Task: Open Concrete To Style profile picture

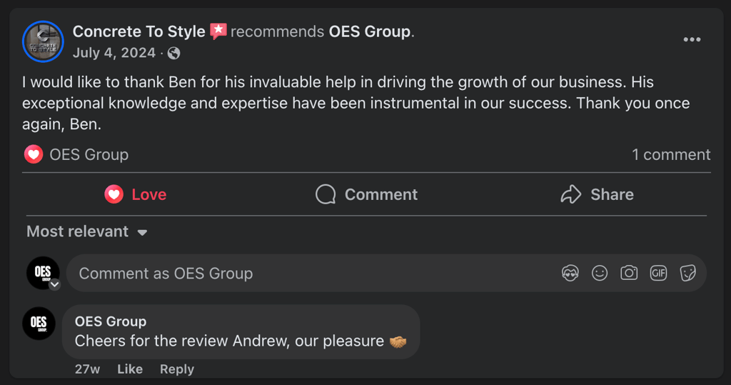Action: [x=43, y=41]
